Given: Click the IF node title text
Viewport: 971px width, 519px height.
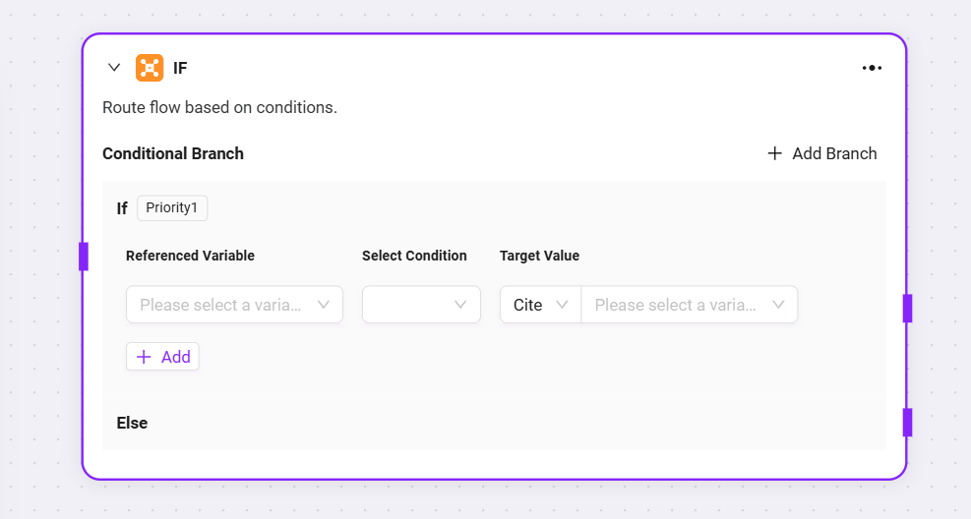Looking at the screenshot, I should [x=180, y=68].
